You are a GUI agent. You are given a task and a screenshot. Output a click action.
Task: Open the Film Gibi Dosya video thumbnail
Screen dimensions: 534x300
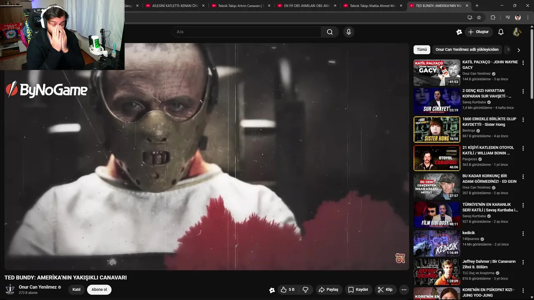[437, 215]
